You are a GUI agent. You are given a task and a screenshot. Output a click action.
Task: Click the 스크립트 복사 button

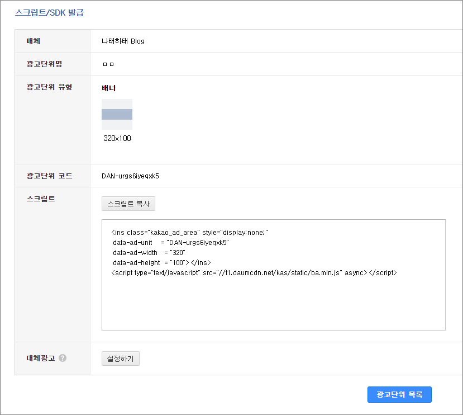pyautogui.click(x=128, y=204)
